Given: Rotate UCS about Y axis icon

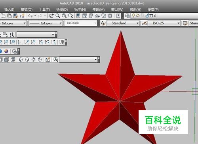Looking at the screenshot, I should 48,42.
